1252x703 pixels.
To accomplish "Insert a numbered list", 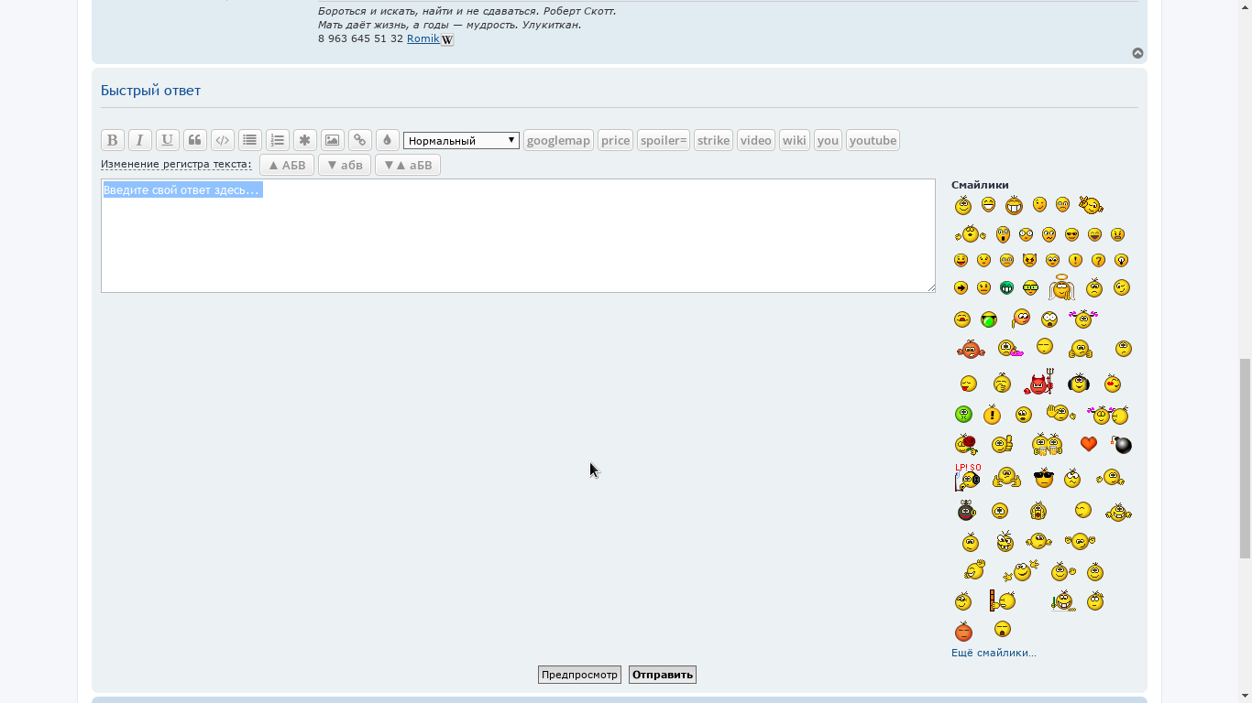I will [277, 140].
